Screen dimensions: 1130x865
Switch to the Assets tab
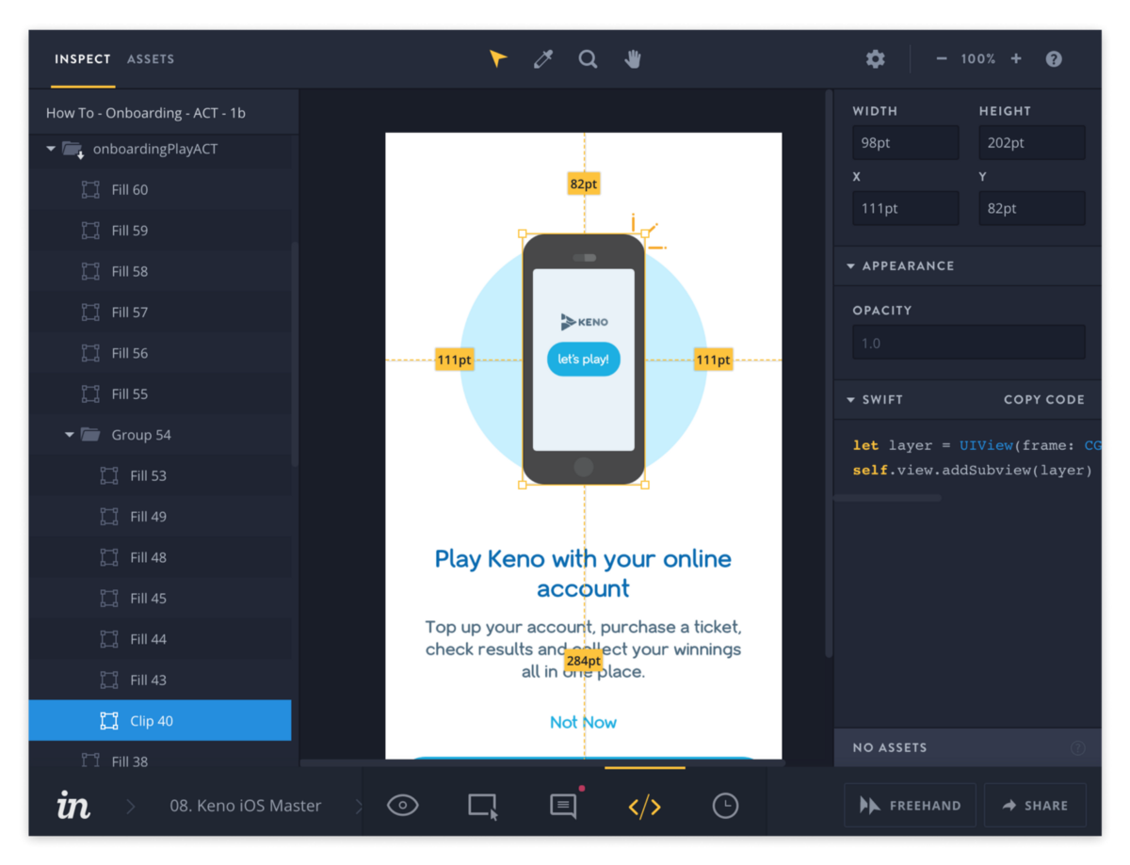pos(151,59)
